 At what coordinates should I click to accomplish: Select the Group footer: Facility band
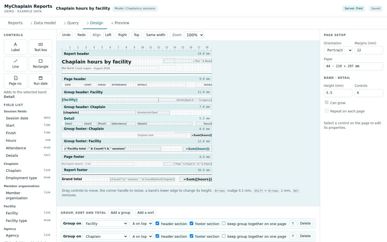tap(137, 141)
